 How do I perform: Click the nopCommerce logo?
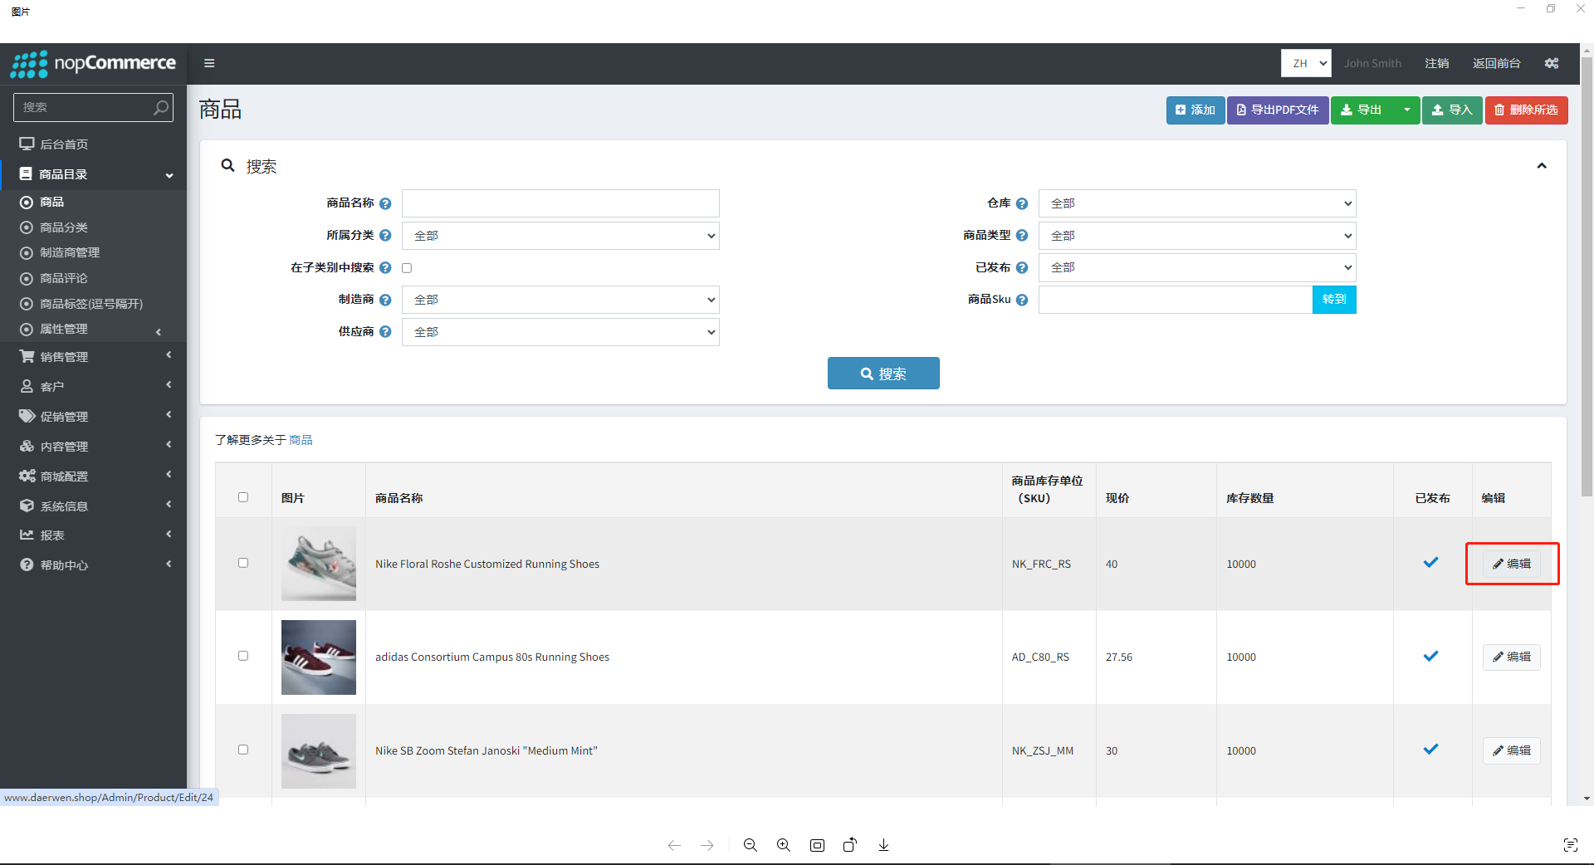93,64
